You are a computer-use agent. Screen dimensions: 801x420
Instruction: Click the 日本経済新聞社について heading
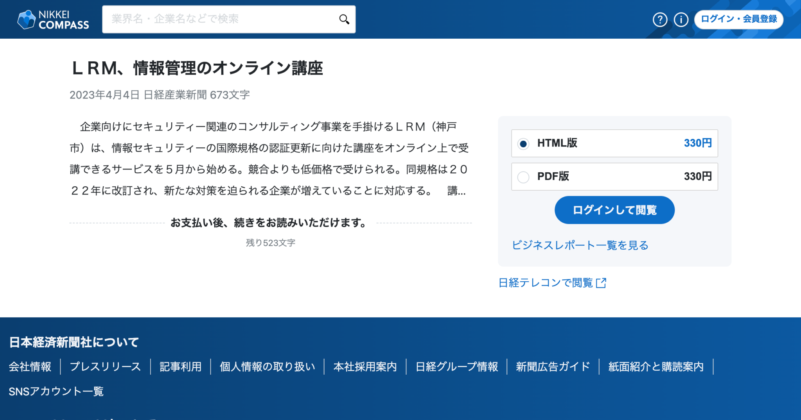pyautogui.click(x=74, y=342)
